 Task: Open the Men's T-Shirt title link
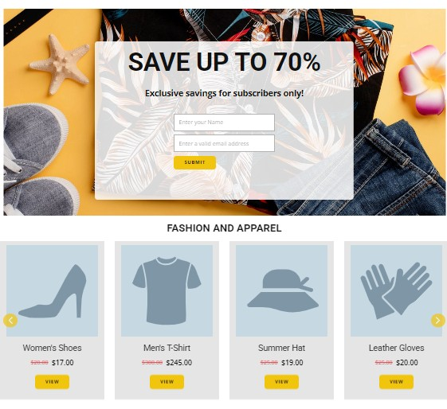167,348
